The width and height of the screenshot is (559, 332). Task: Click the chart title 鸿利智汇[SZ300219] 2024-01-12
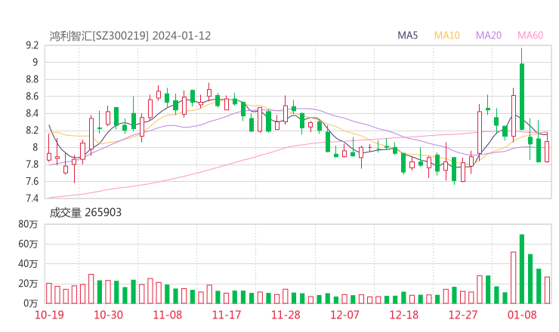point(130,36)
